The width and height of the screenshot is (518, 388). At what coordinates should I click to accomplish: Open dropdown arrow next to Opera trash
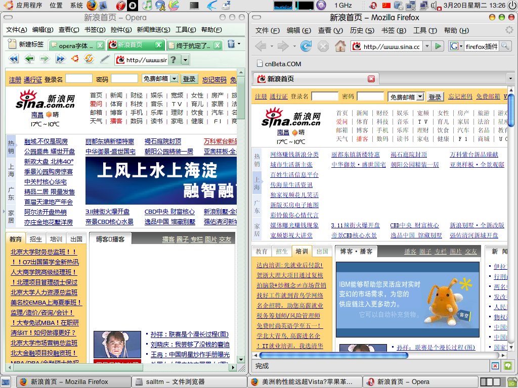[x=239, y=44]
